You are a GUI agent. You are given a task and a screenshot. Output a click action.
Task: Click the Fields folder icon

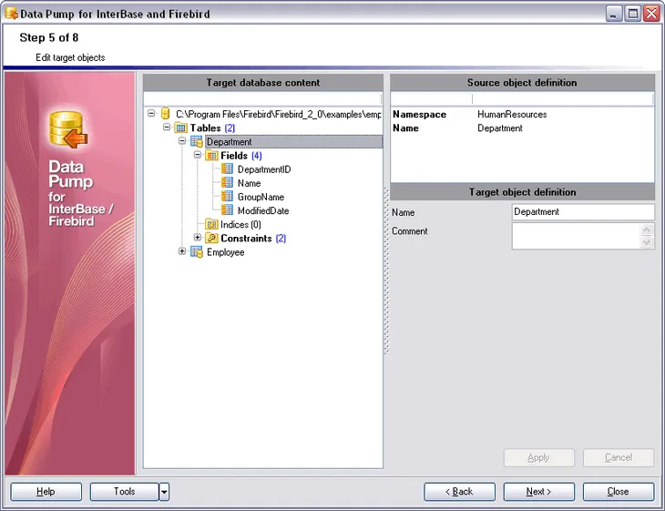coord(211,155)
